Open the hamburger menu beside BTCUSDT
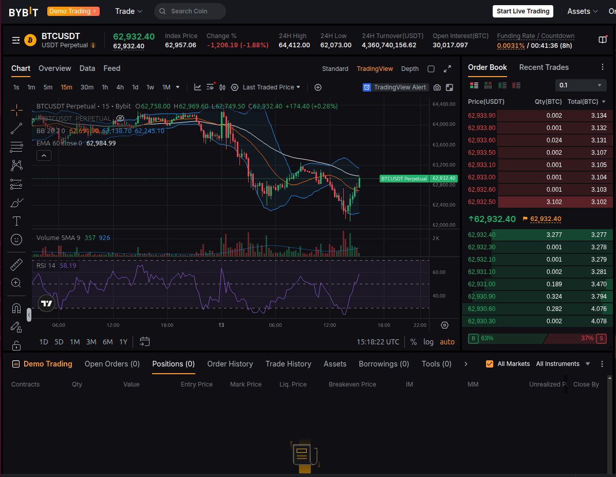This screenshot has height=477, width=616. coord(16,40)
